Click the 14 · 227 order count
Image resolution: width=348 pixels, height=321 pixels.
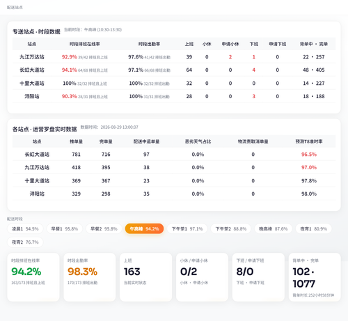pyautogui.click(x=314, y=83)
